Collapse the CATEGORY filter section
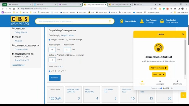Screen dimensions: 189x106 13,29
